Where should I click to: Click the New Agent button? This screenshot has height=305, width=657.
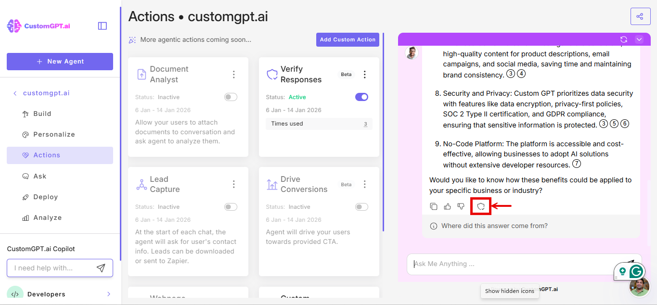(60, 62)
